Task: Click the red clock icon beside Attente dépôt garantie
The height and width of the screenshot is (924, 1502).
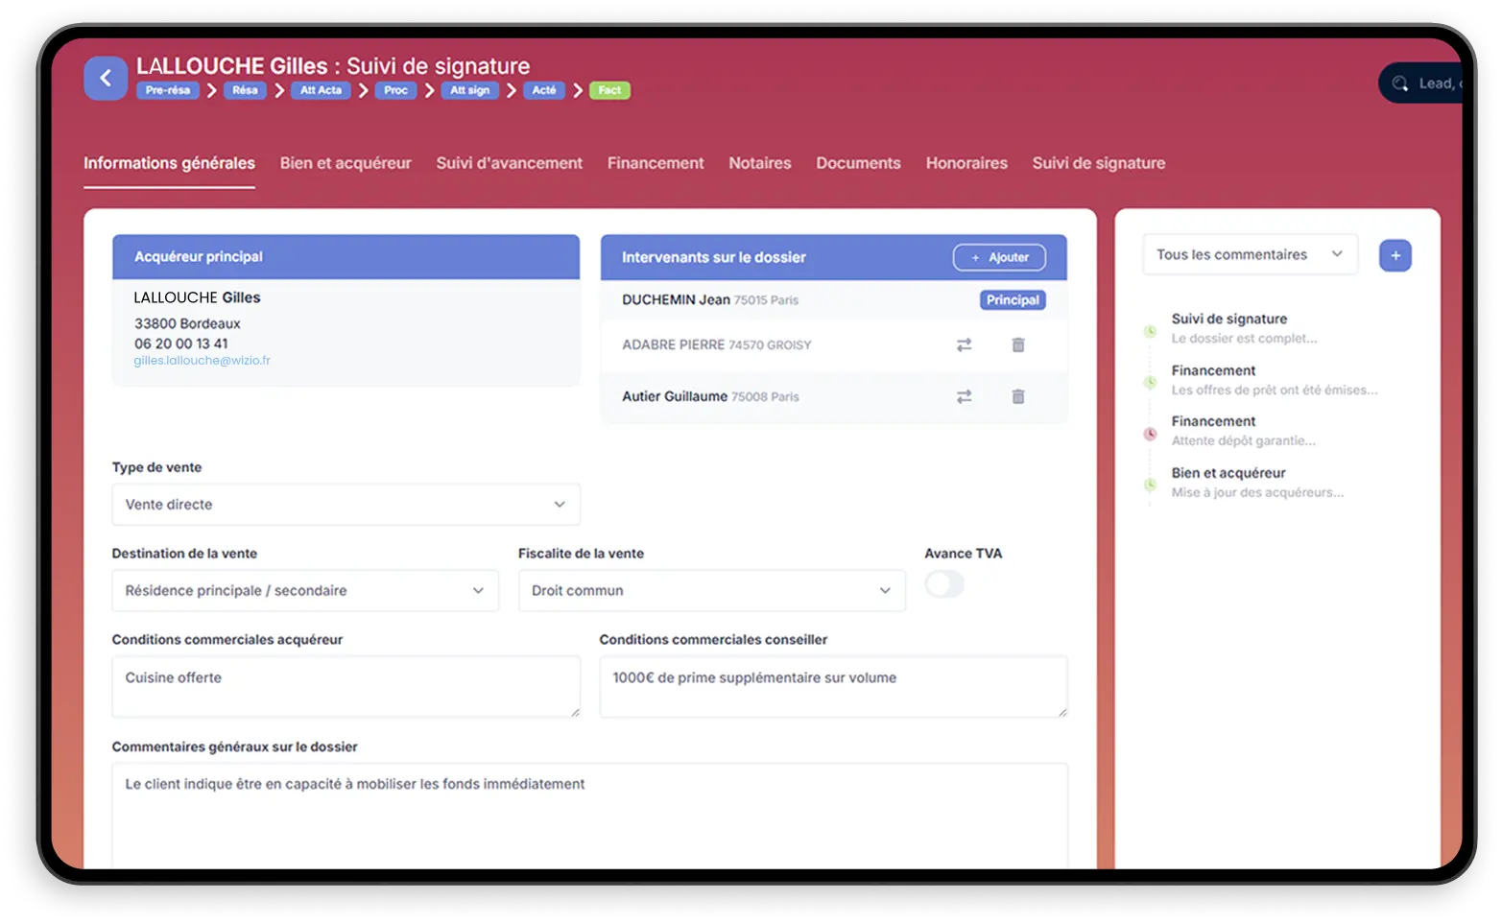Action: [1150, 434]
